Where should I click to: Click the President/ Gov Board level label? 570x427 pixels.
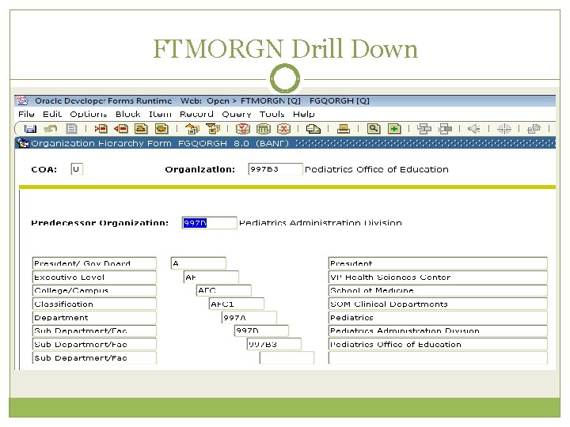tap(94, 263)
